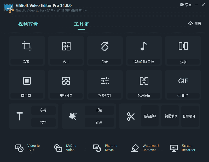Click the music note add/remove audio icon

click(144, 46)
